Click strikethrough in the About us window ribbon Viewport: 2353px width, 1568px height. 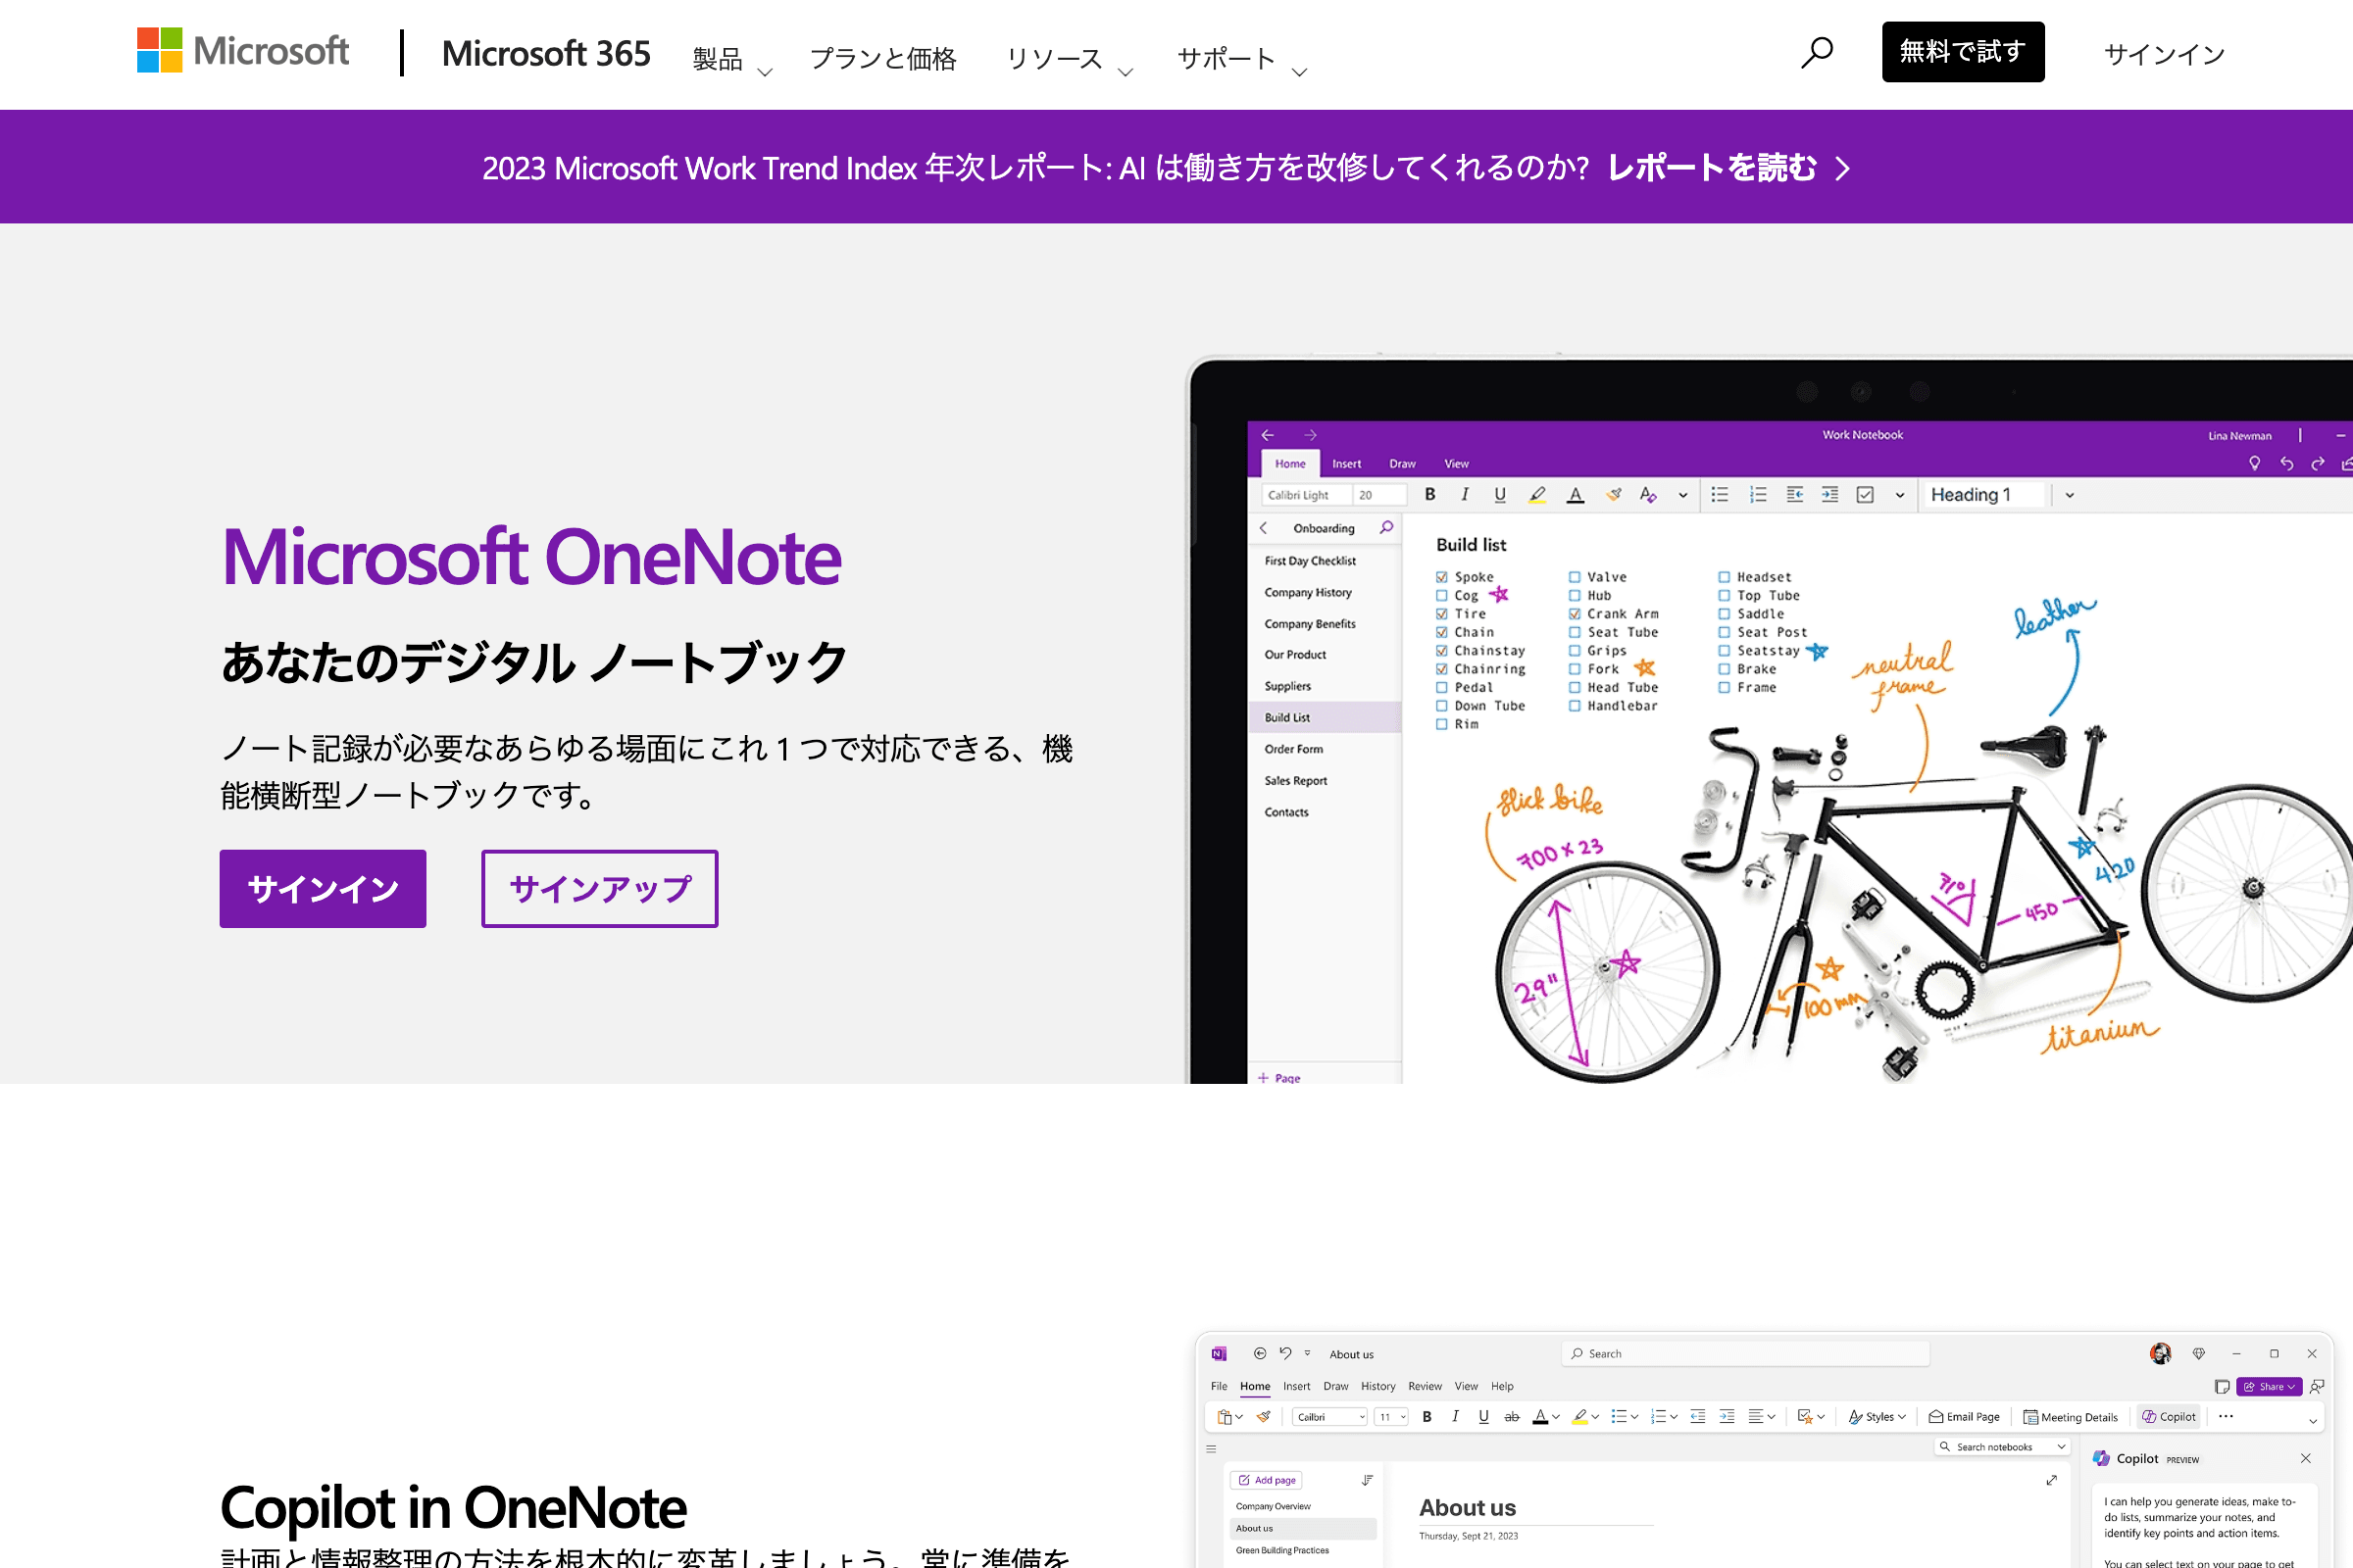(1512, 1416)
